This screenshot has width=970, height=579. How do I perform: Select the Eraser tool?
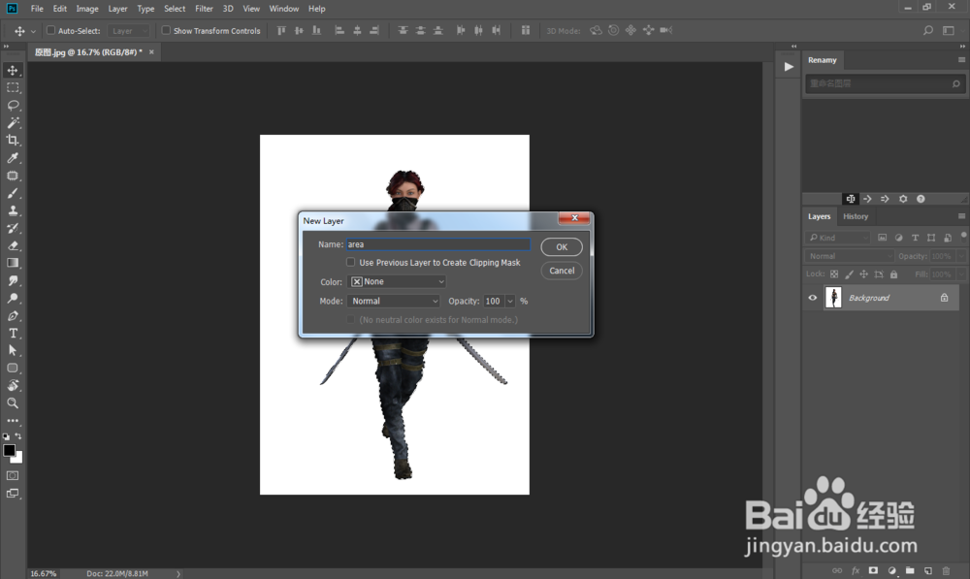click(x=13, y=245)
